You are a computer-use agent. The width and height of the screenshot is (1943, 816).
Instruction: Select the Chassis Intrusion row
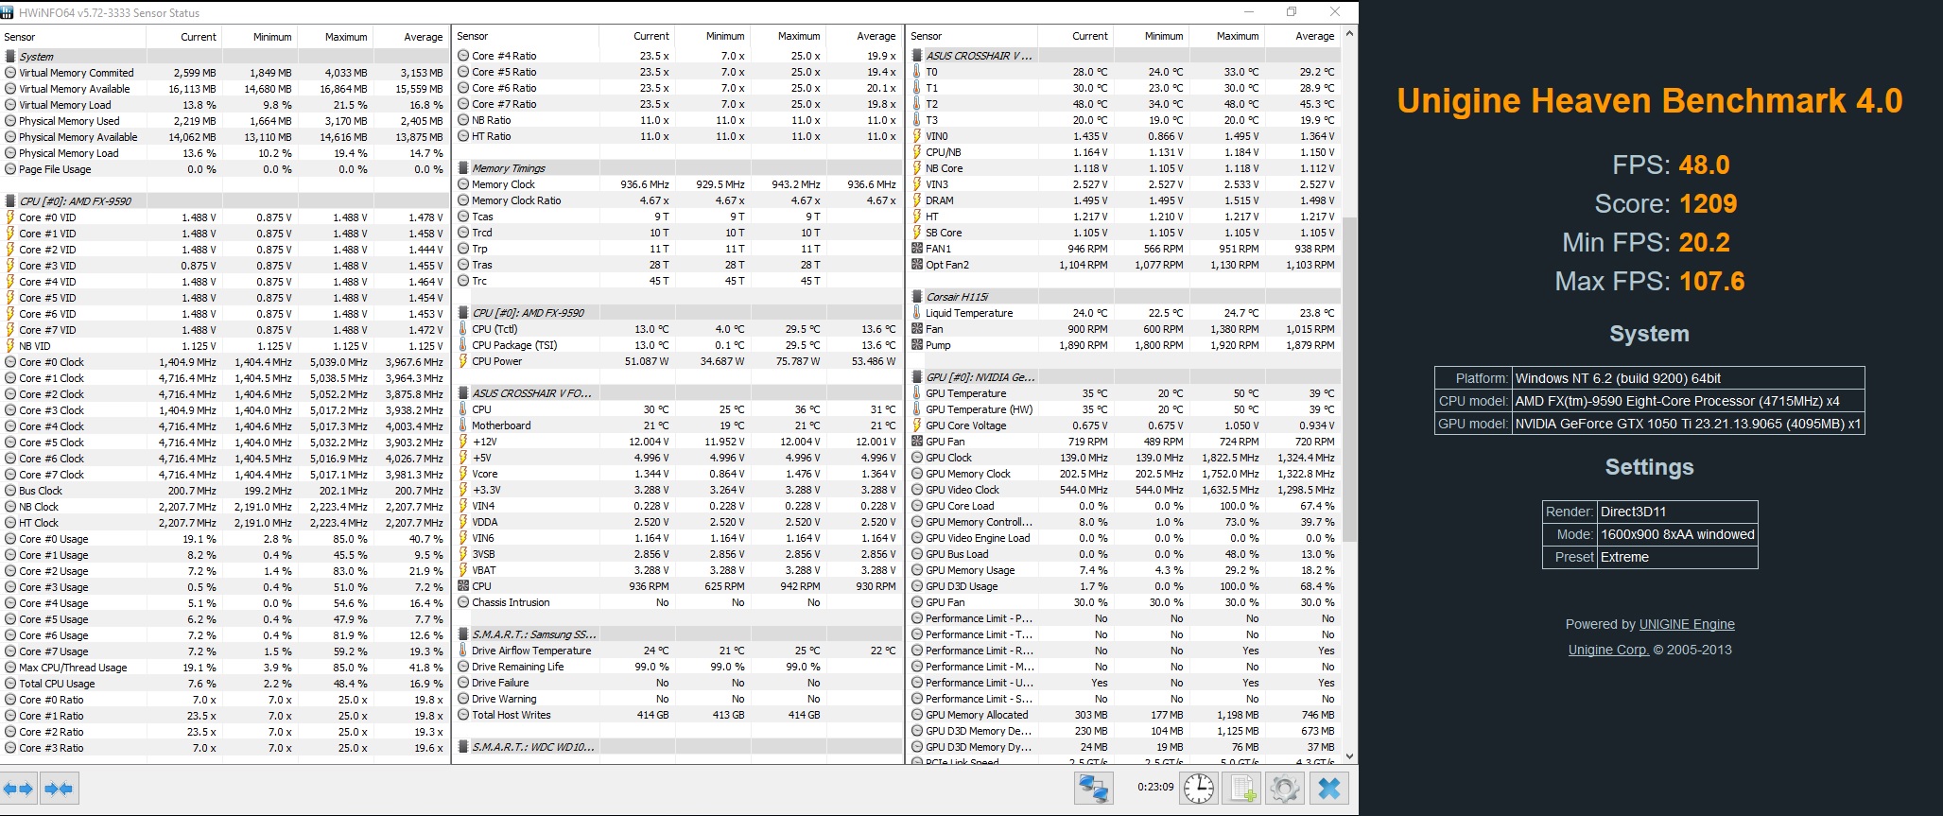coord(677,602)
